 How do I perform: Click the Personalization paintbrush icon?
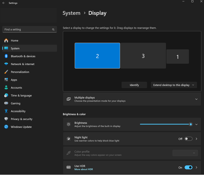click(6, 72)
